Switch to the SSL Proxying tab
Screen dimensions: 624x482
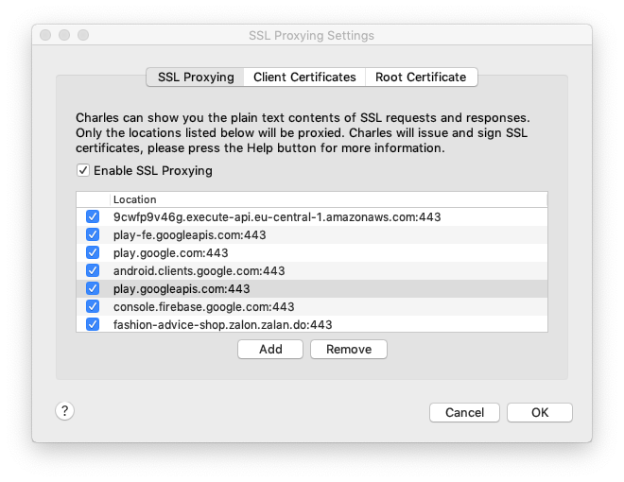click(196, 77)
